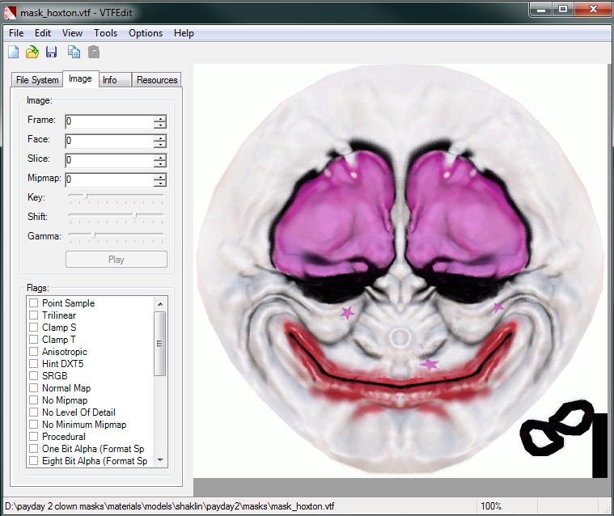Enable the No Minimum Mipmap flag

(34, 425)
